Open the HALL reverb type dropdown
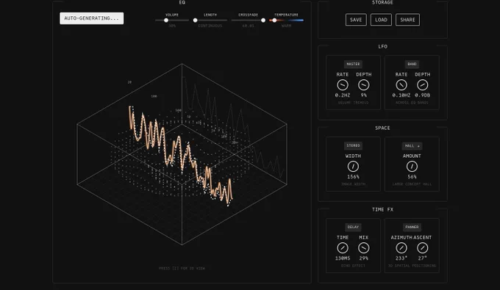Image resolution: width=500 pixels, height=290 pixels. (x=412, y=146)
